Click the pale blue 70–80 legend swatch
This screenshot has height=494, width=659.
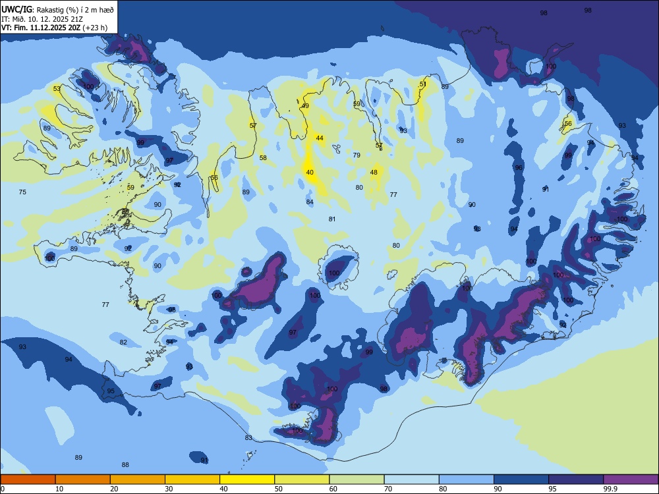[x=411, y=480]
